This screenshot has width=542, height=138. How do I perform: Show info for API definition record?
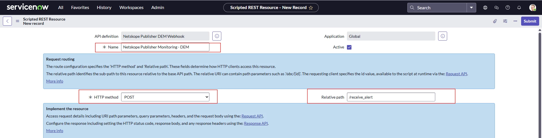(x=217, y=36)
